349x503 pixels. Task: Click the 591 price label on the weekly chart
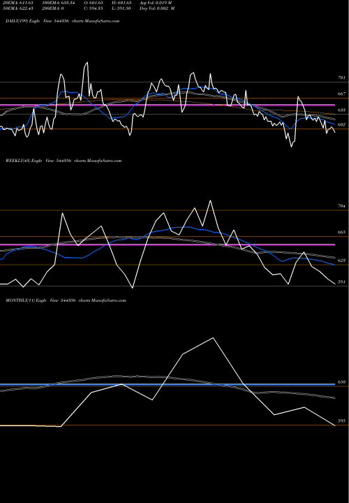coord(341,282)
